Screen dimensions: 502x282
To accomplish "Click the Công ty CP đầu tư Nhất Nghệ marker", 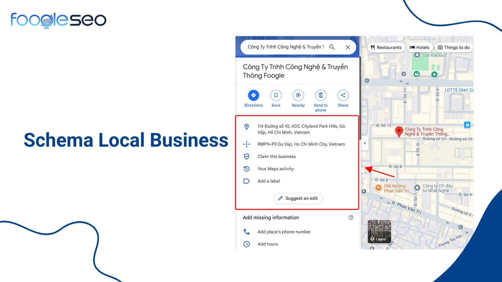I will [x=417, y=188].
